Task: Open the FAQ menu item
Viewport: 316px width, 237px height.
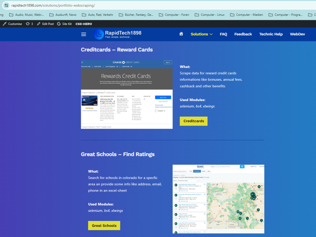Action: tap(223, 34)
